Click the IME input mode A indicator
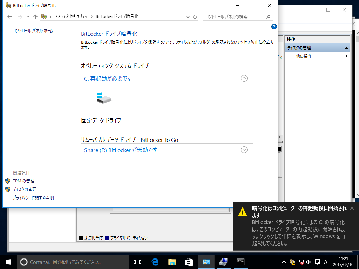 tap(326, 262)
